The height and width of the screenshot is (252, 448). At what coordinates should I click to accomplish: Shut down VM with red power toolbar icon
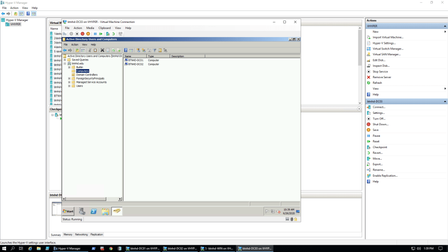tap(82, 34)
